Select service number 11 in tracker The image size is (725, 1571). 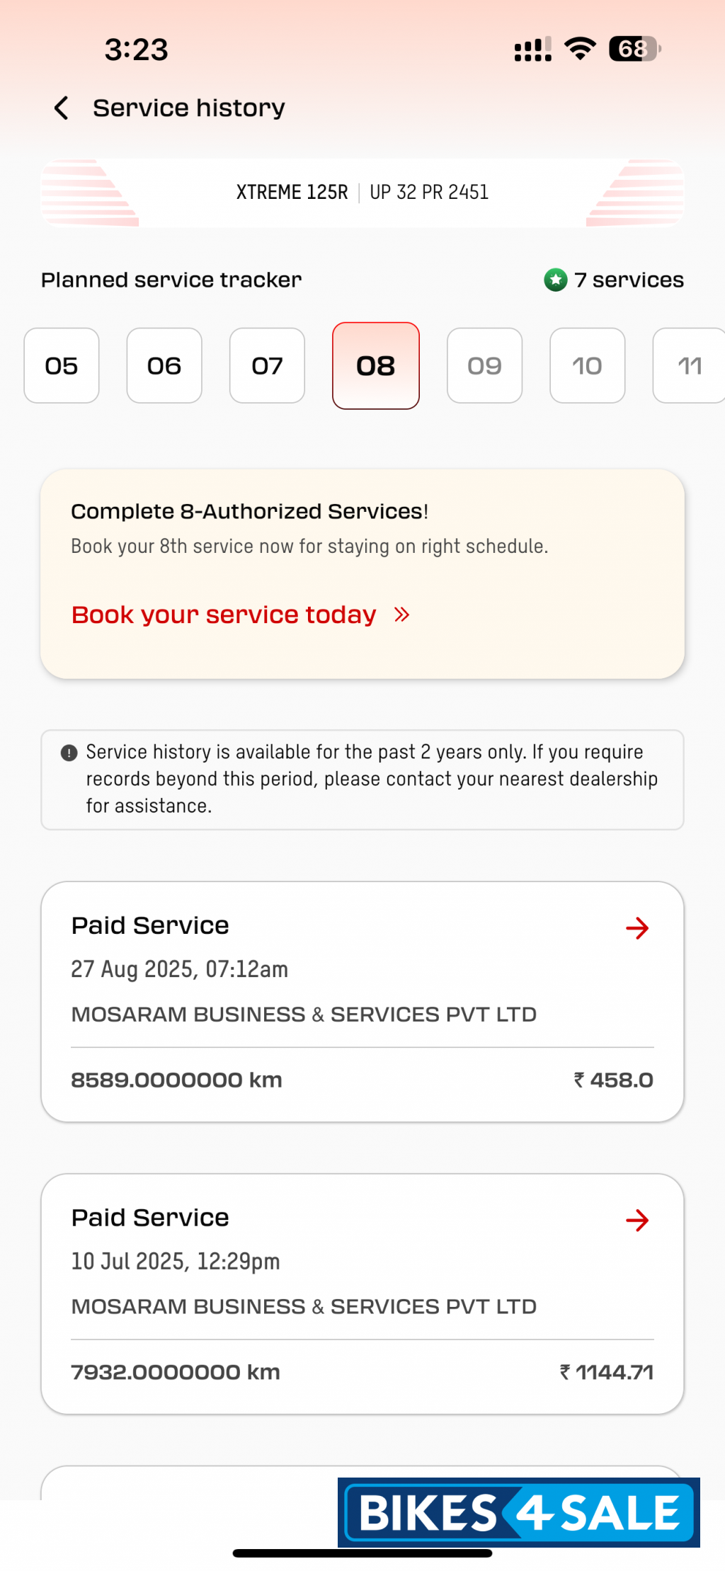coord(690,366)
